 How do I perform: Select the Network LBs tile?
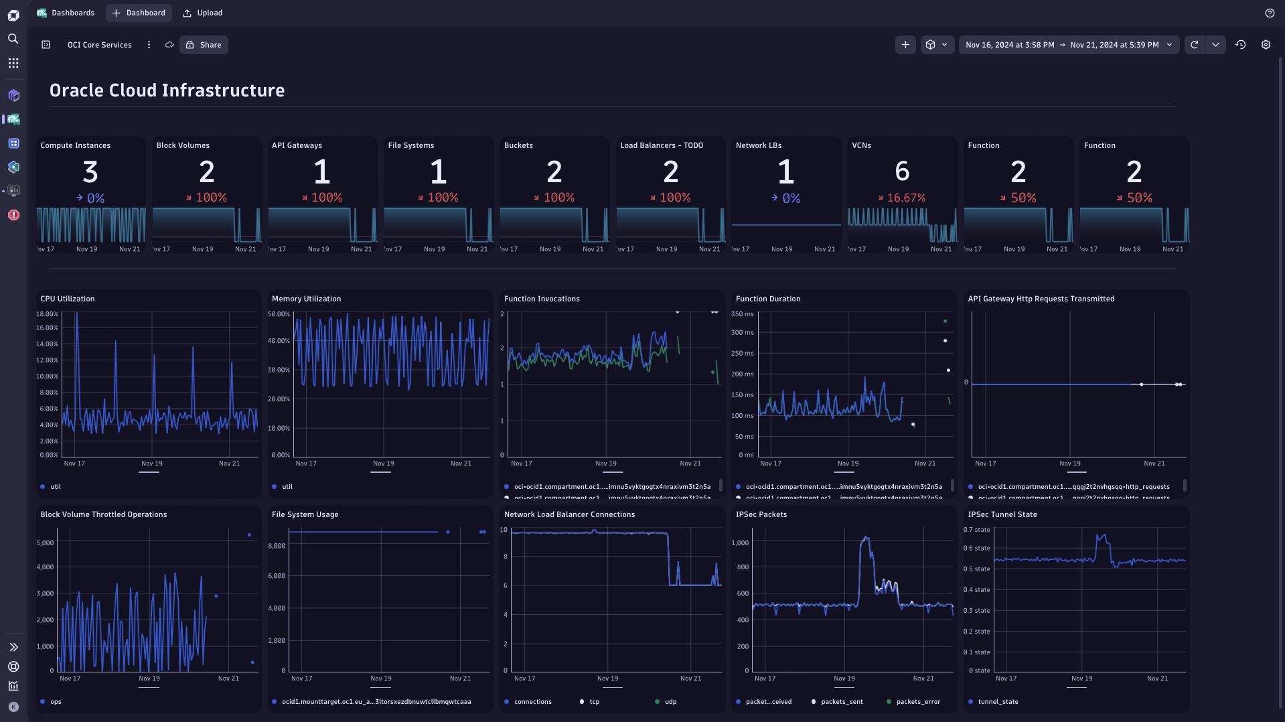[787, 195]
